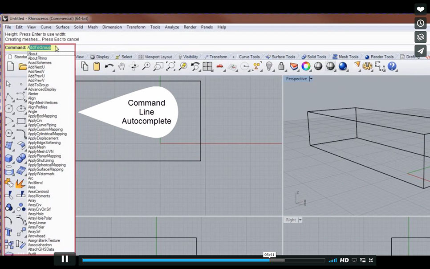This screenshot has width=430, height=269.
Task: Toggle HD video quality
Action: (344, 260)
